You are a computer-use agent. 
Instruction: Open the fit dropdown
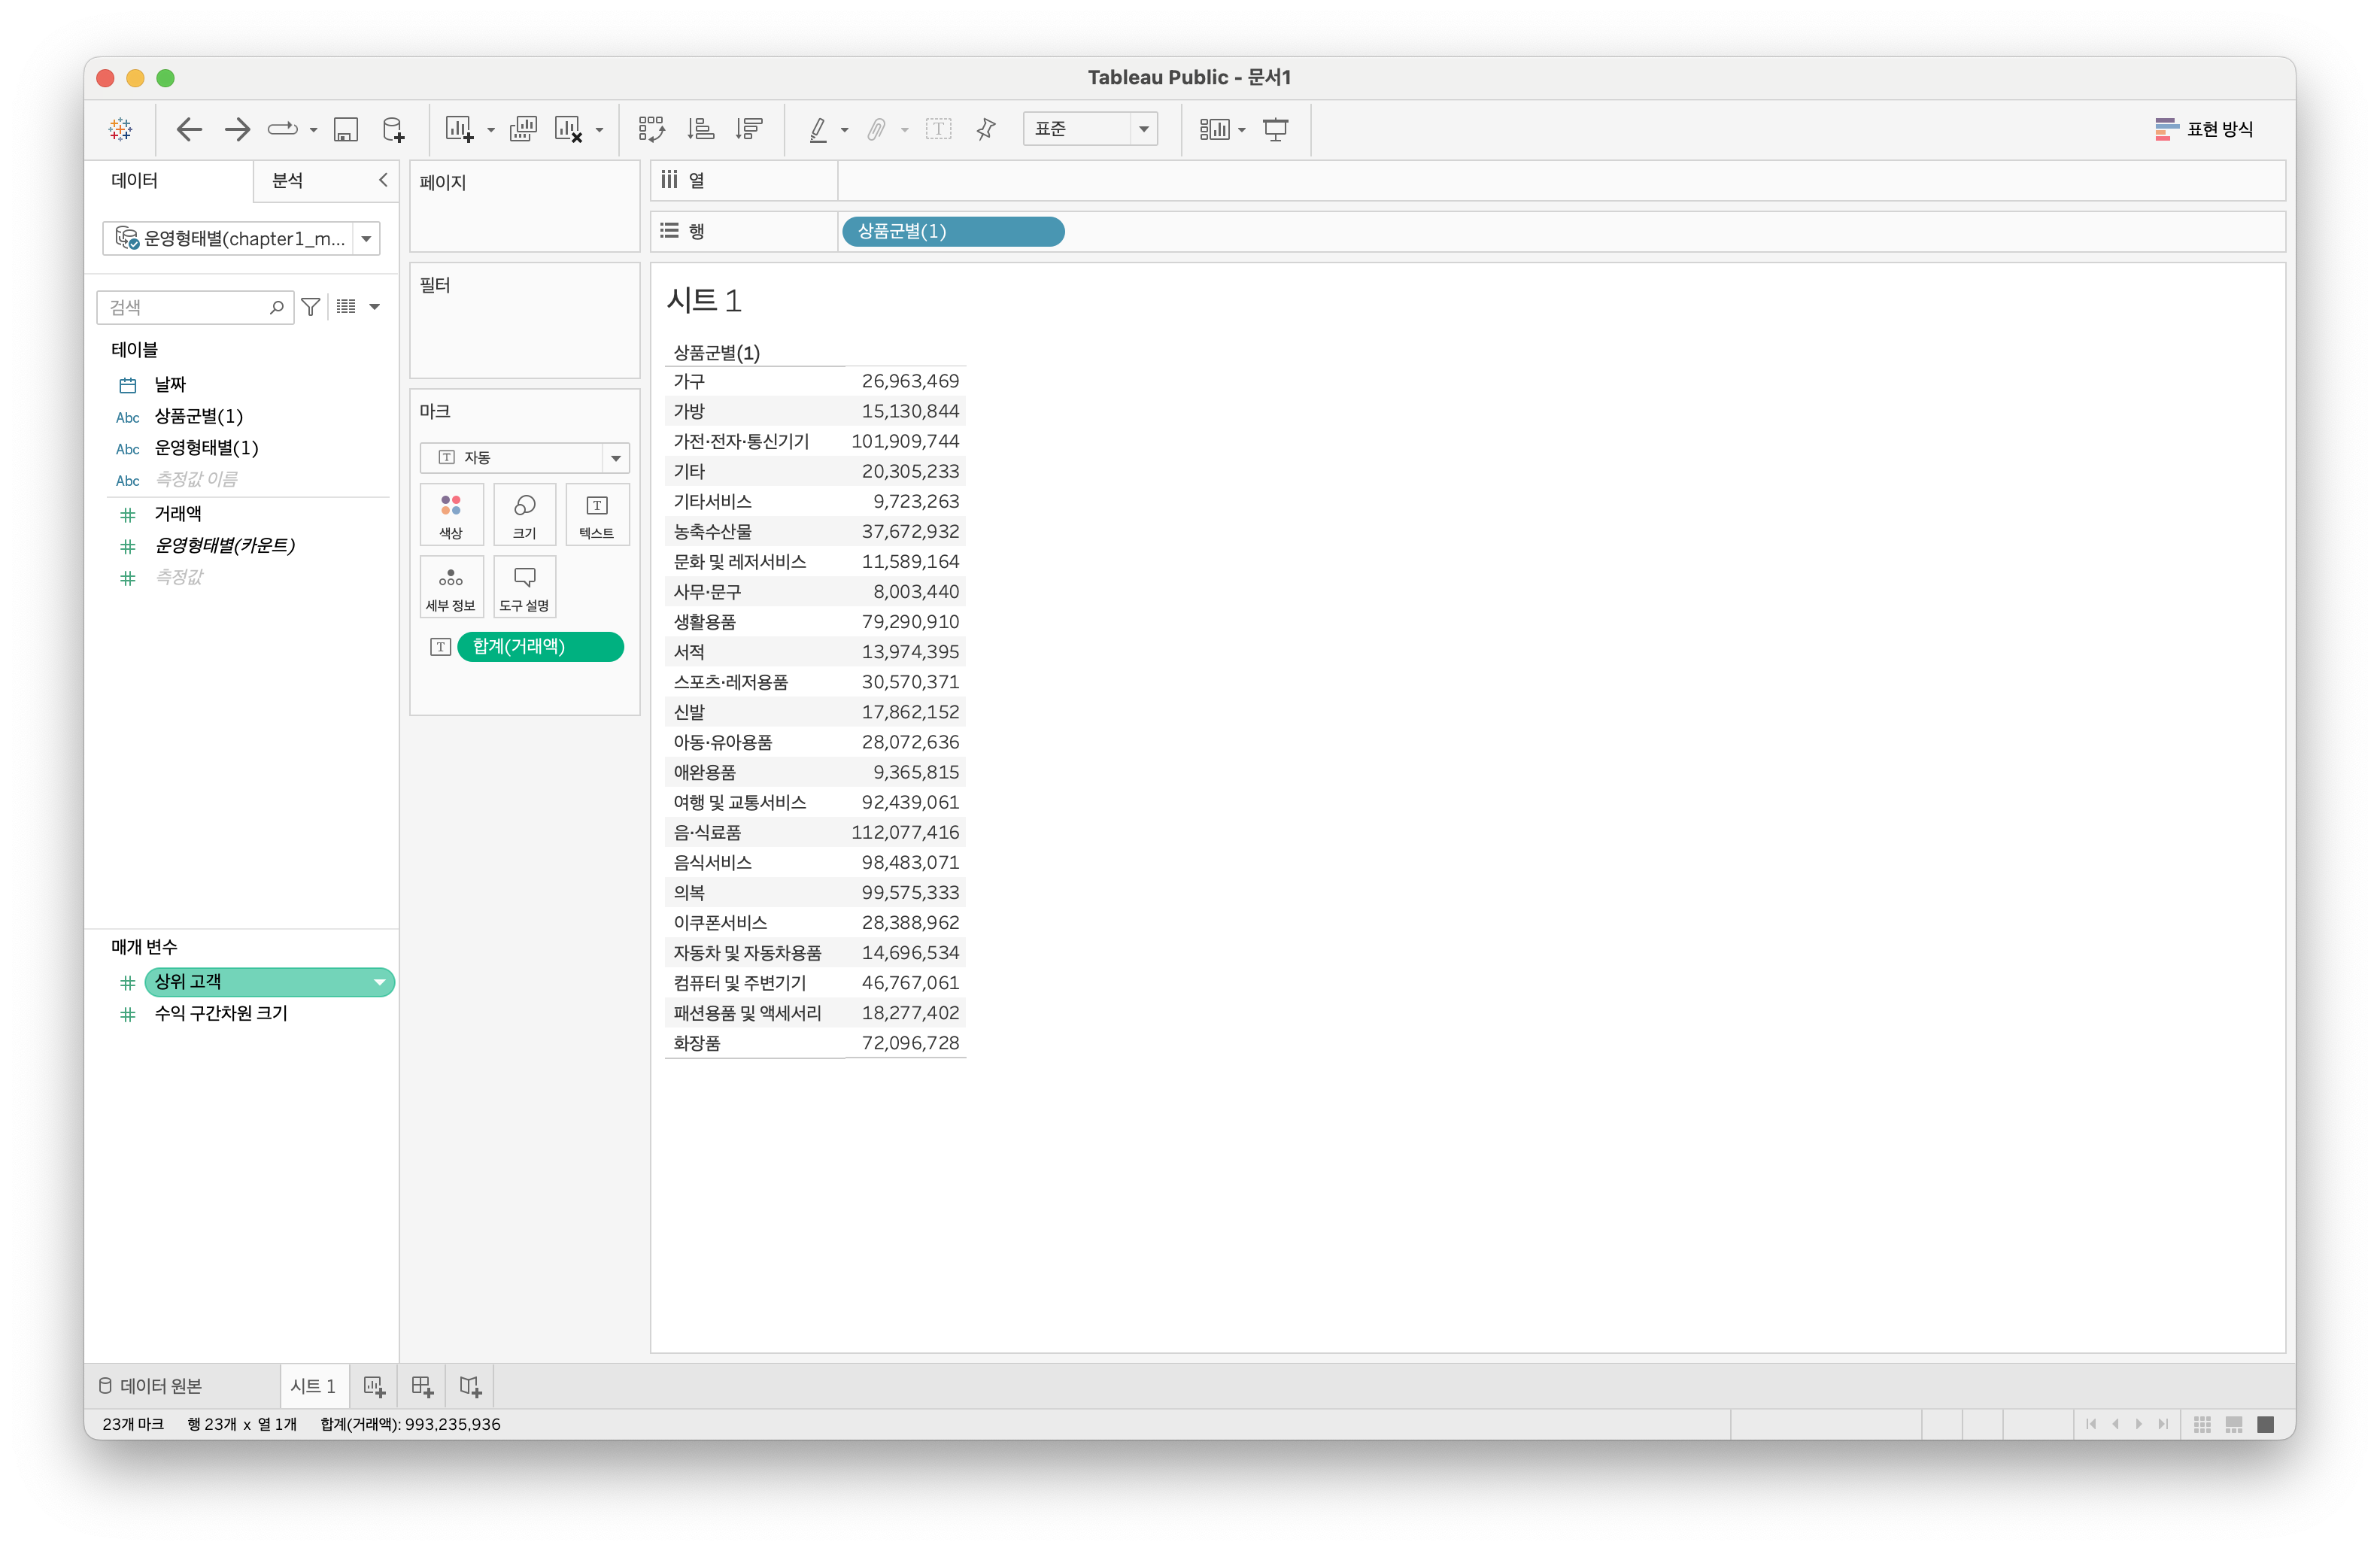click(1143, 129)
